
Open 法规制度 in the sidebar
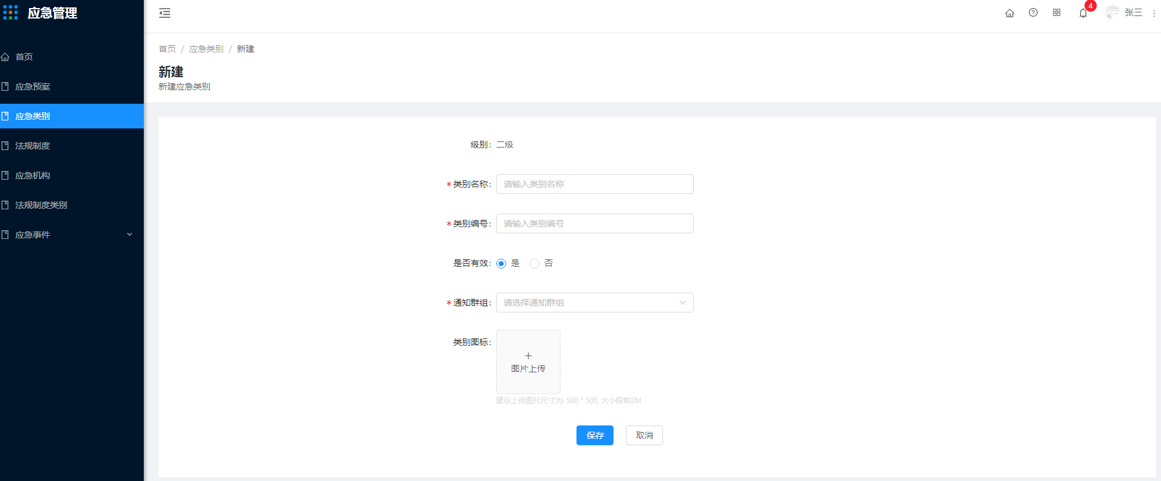[72, 146]
